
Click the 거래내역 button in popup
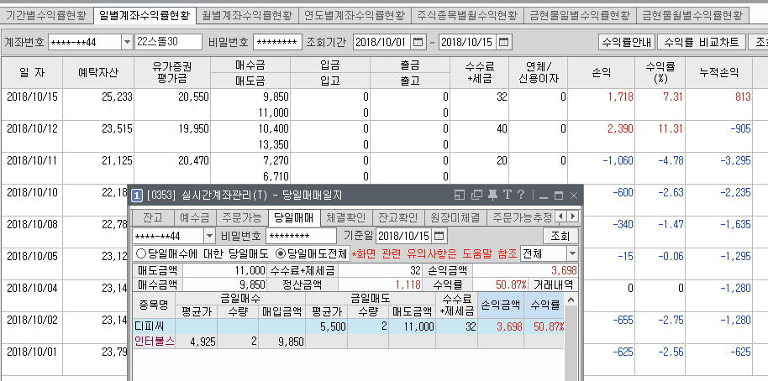pyautogui.click(x=553, y=284)
